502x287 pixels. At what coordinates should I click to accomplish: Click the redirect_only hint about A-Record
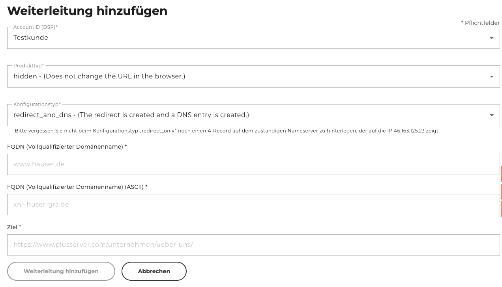[x=227, y=131]
